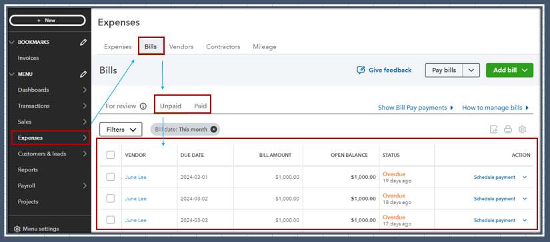The image size is (550, 242).
Task: Schedule payment for 2024-03-02 bill
Action: tap(494, 199)
